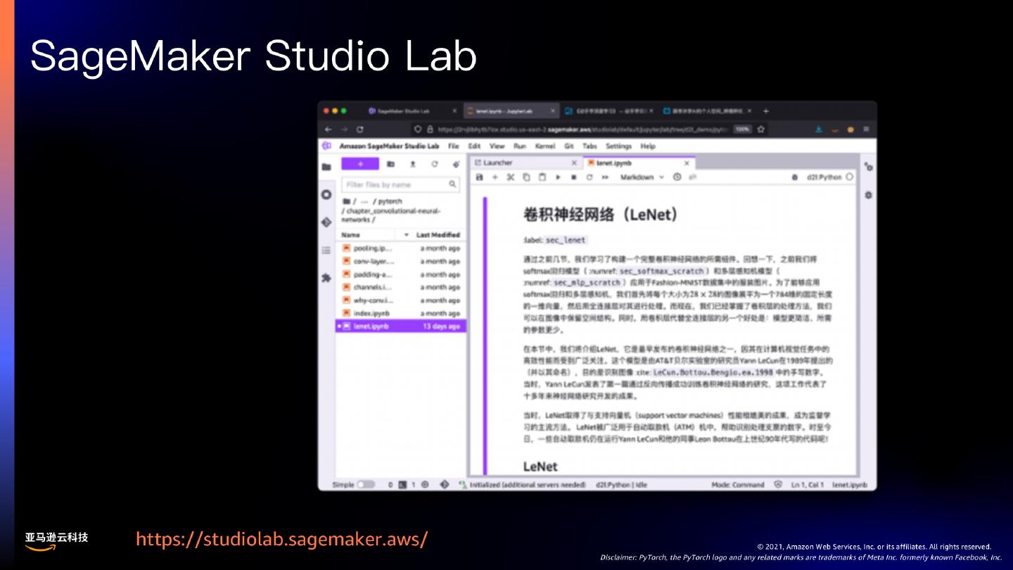Copy the selected cell
The image size is (1013, 570).
[x=526, y=177]
